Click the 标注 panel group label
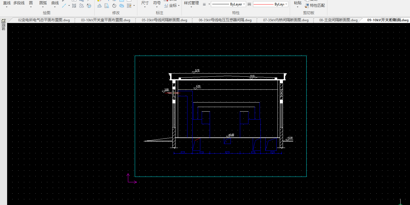 point(160,13)
